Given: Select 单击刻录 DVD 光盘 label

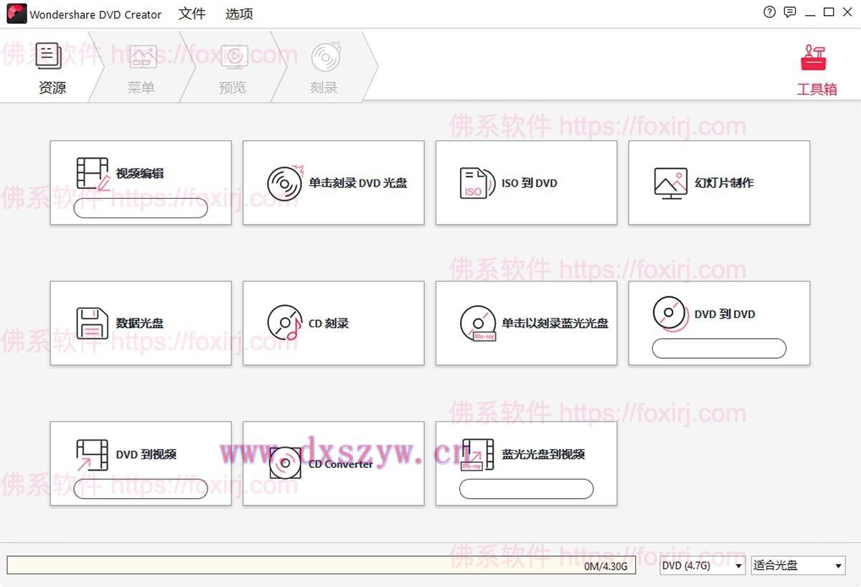Looking at the screenshot, I should coord(358,183).
